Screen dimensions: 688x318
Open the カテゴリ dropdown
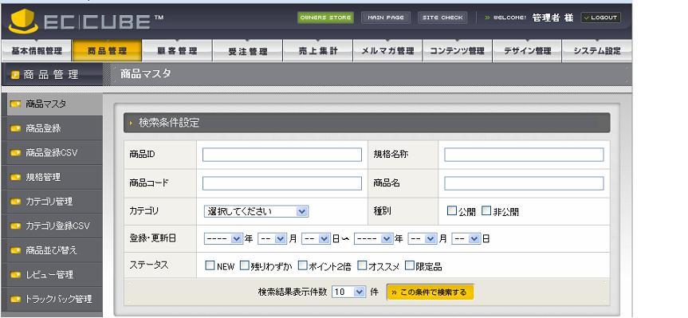click(x=256, y=211)
